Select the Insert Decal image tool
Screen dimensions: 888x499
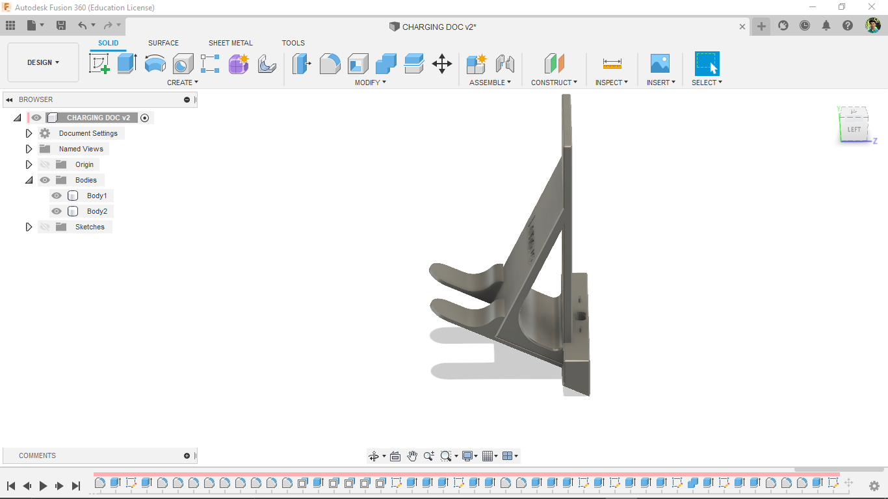[660, 64]
